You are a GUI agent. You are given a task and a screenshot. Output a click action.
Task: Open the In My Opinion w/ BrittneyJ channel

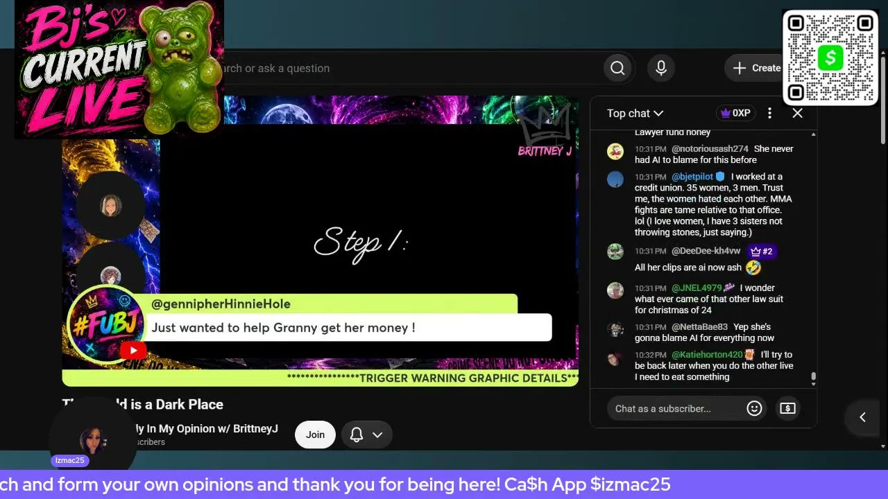click(206, 428)
